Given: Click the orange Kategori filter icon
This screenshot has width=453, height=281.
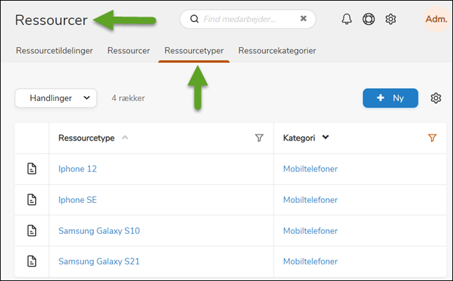Looking at the screenshot, I should coord(432,138).
